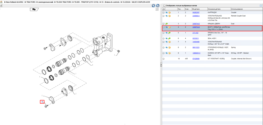Add part 84262367 using its gray circle

pyautogui.click(x=164, y=13)
